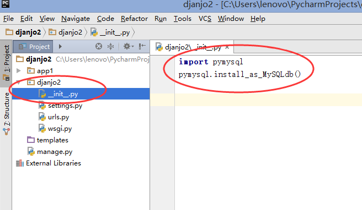Select the app1 folder
Image resolution: width=362 pixels, height=210 pixels.
pos(45,71)
